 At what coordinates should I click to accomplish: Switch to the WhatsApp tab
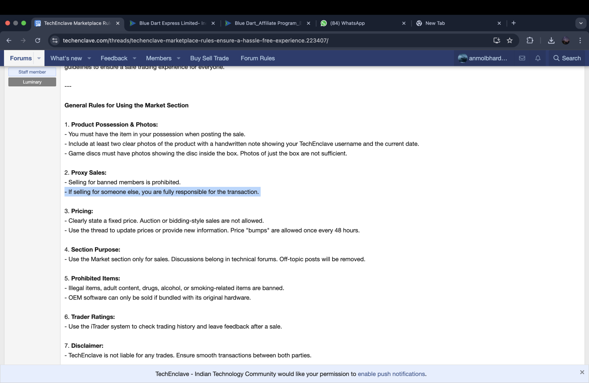pos(363,23)
